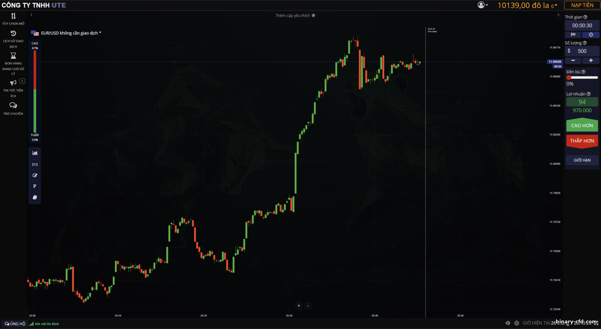Screen dimensions: 601x329
Task: Open settings gear in the status bar
Action: 516,323
